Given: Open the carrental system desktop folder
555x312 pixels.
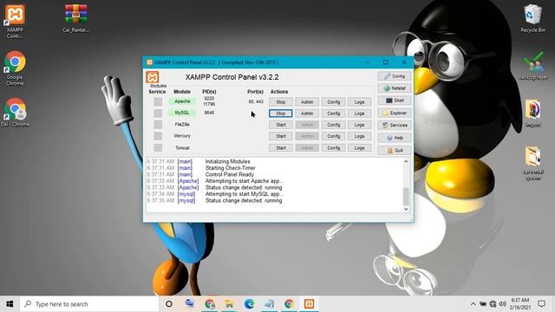Looking at the screenshot, I should (532, 163).
